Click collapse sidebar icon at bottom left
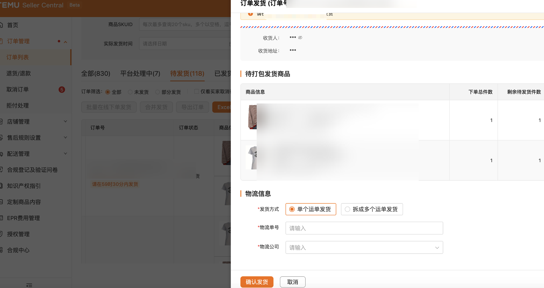The height and width of the screenshot is (288, 544). point(29,285)
